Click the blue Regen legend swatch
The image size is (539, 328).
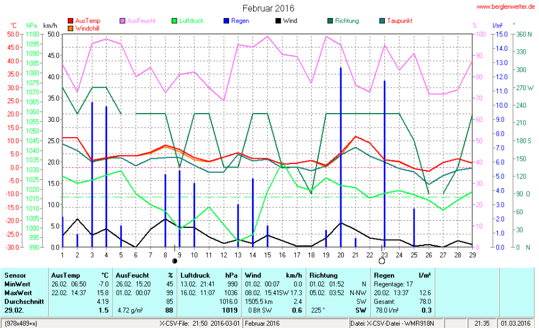point(226,21)
